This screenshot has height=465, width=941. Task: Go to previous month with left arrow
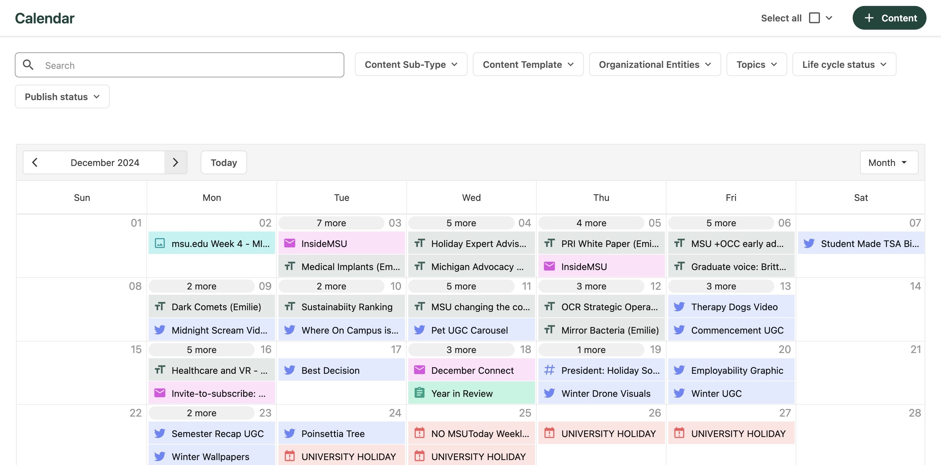coord(35,162)
